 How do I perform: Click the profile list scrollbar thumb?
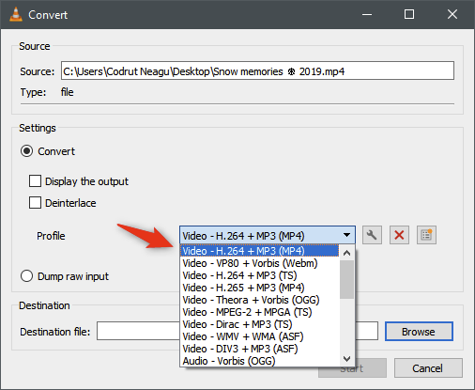pyautogui.click(x=346, y=279)
